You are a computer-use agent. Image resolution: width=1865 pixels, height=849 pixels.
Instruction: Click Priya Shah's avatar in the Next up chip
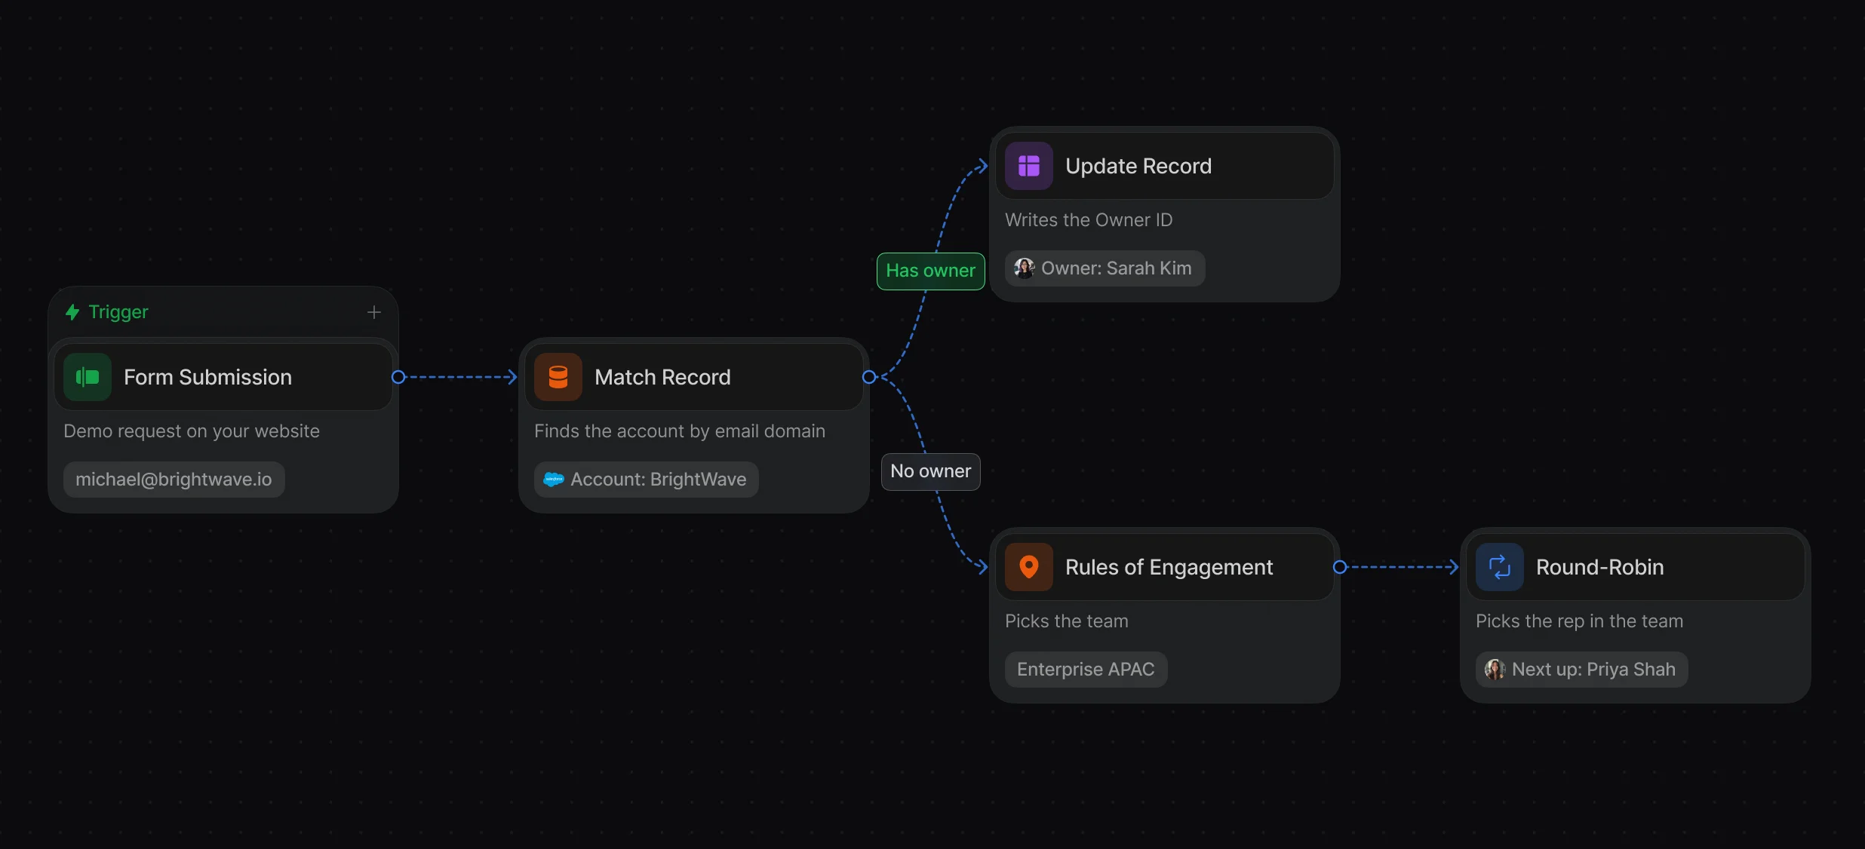pos(1495,670)
